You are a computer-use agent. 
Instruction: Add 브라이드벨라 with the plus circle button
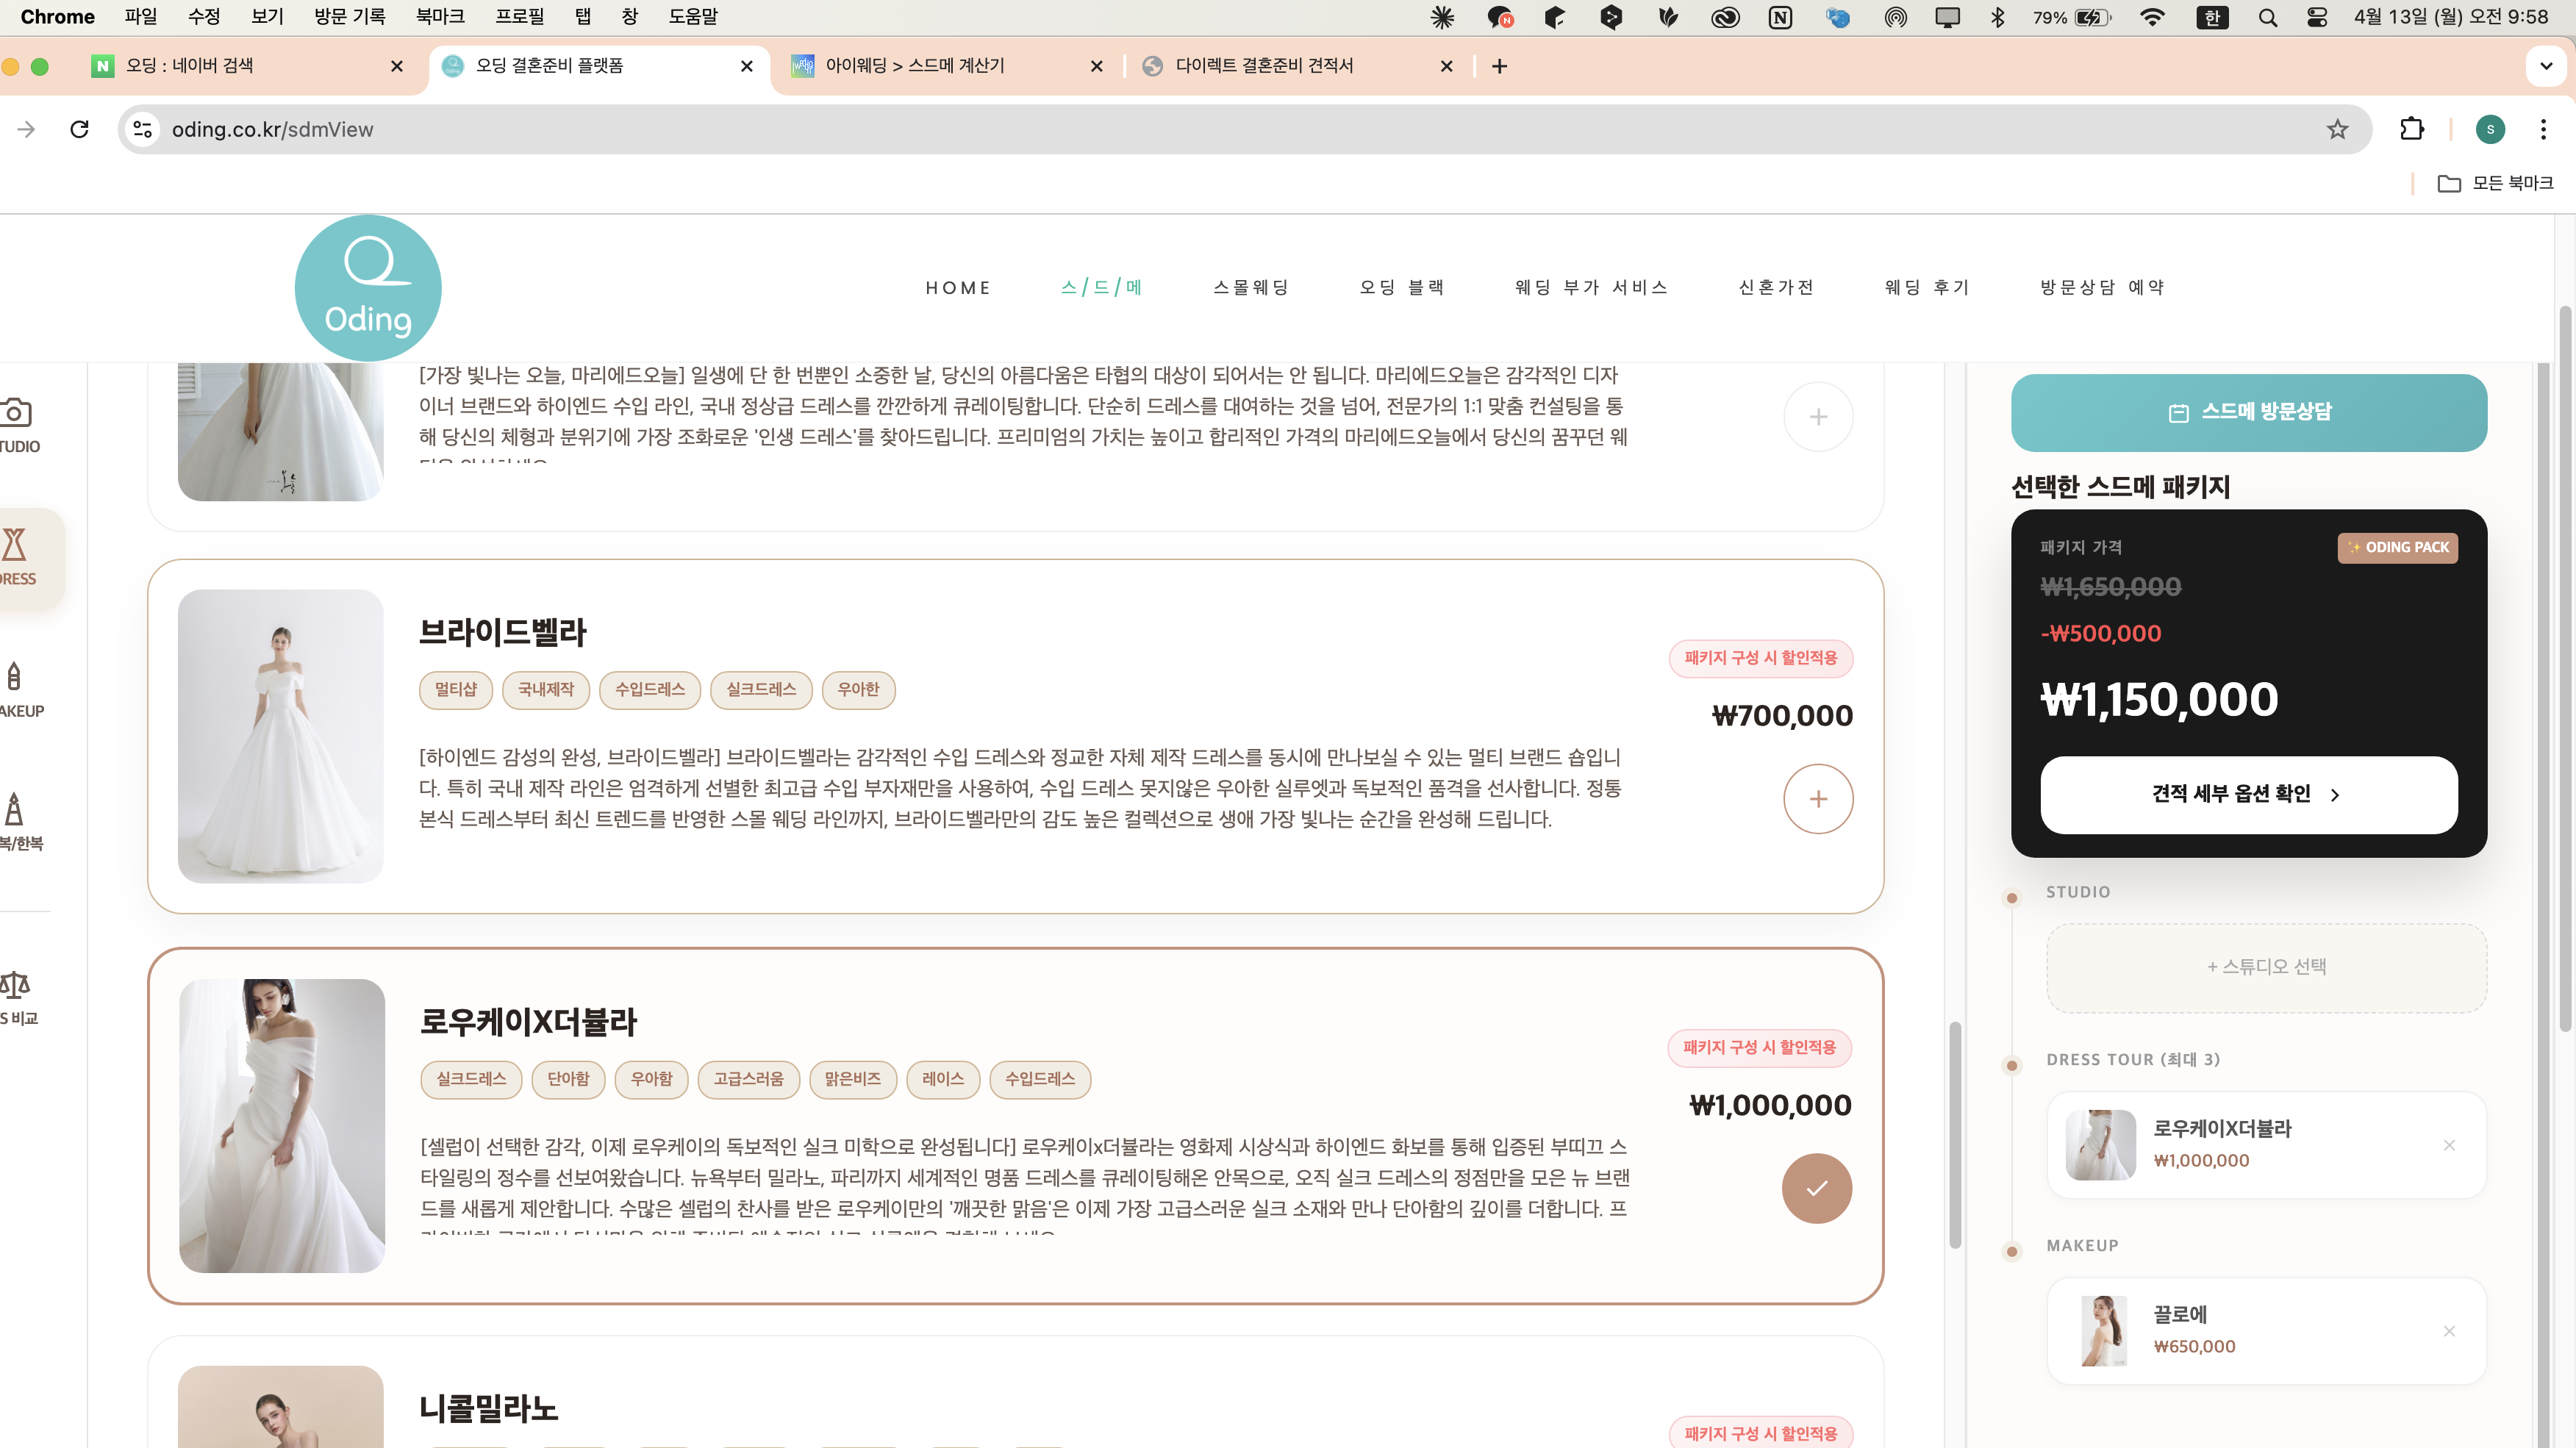coord(1818,798)
